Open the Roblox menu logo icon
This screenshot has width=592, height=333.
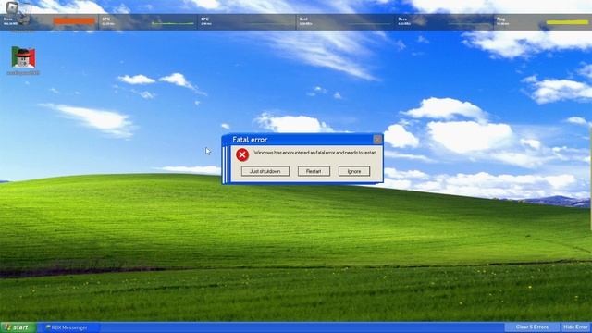click(13, 6)
